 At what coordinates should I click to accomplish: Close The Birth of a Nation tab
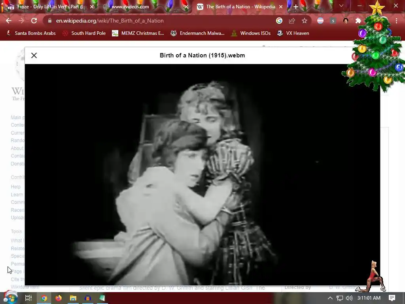[x=281, y=7]
